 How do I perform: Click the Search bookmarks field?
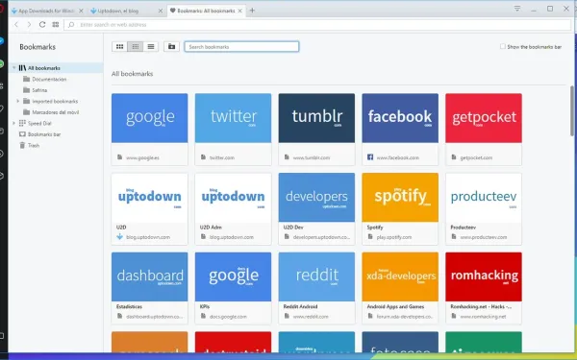(x=241, y=47)
